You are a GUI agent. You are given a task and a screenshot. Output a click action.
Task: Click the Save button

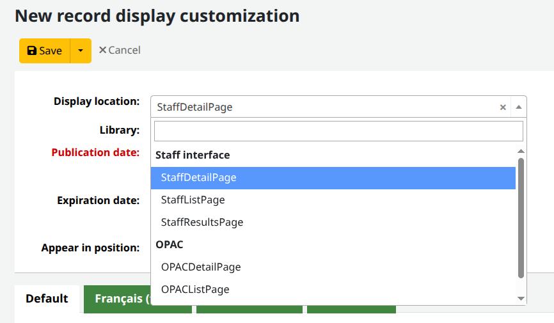(x=44, y=51)
